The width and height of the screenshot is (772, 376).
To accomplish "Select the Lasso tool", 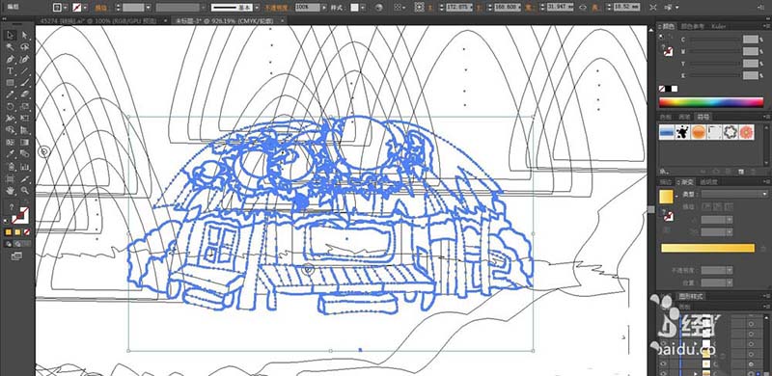I will pyautogui.click(x=25, y=46).
